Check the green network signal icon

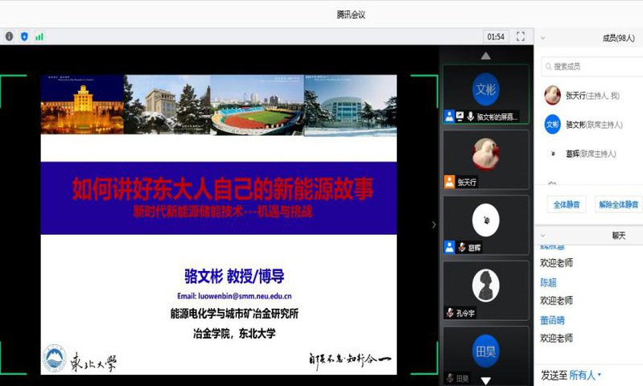39,36
